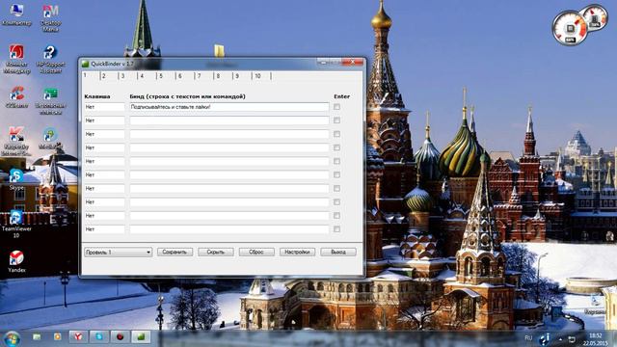This screenshot has width=617, height=347.
Task: Enable Enter checkbox for the second bind row
Action: pos(336,120)
